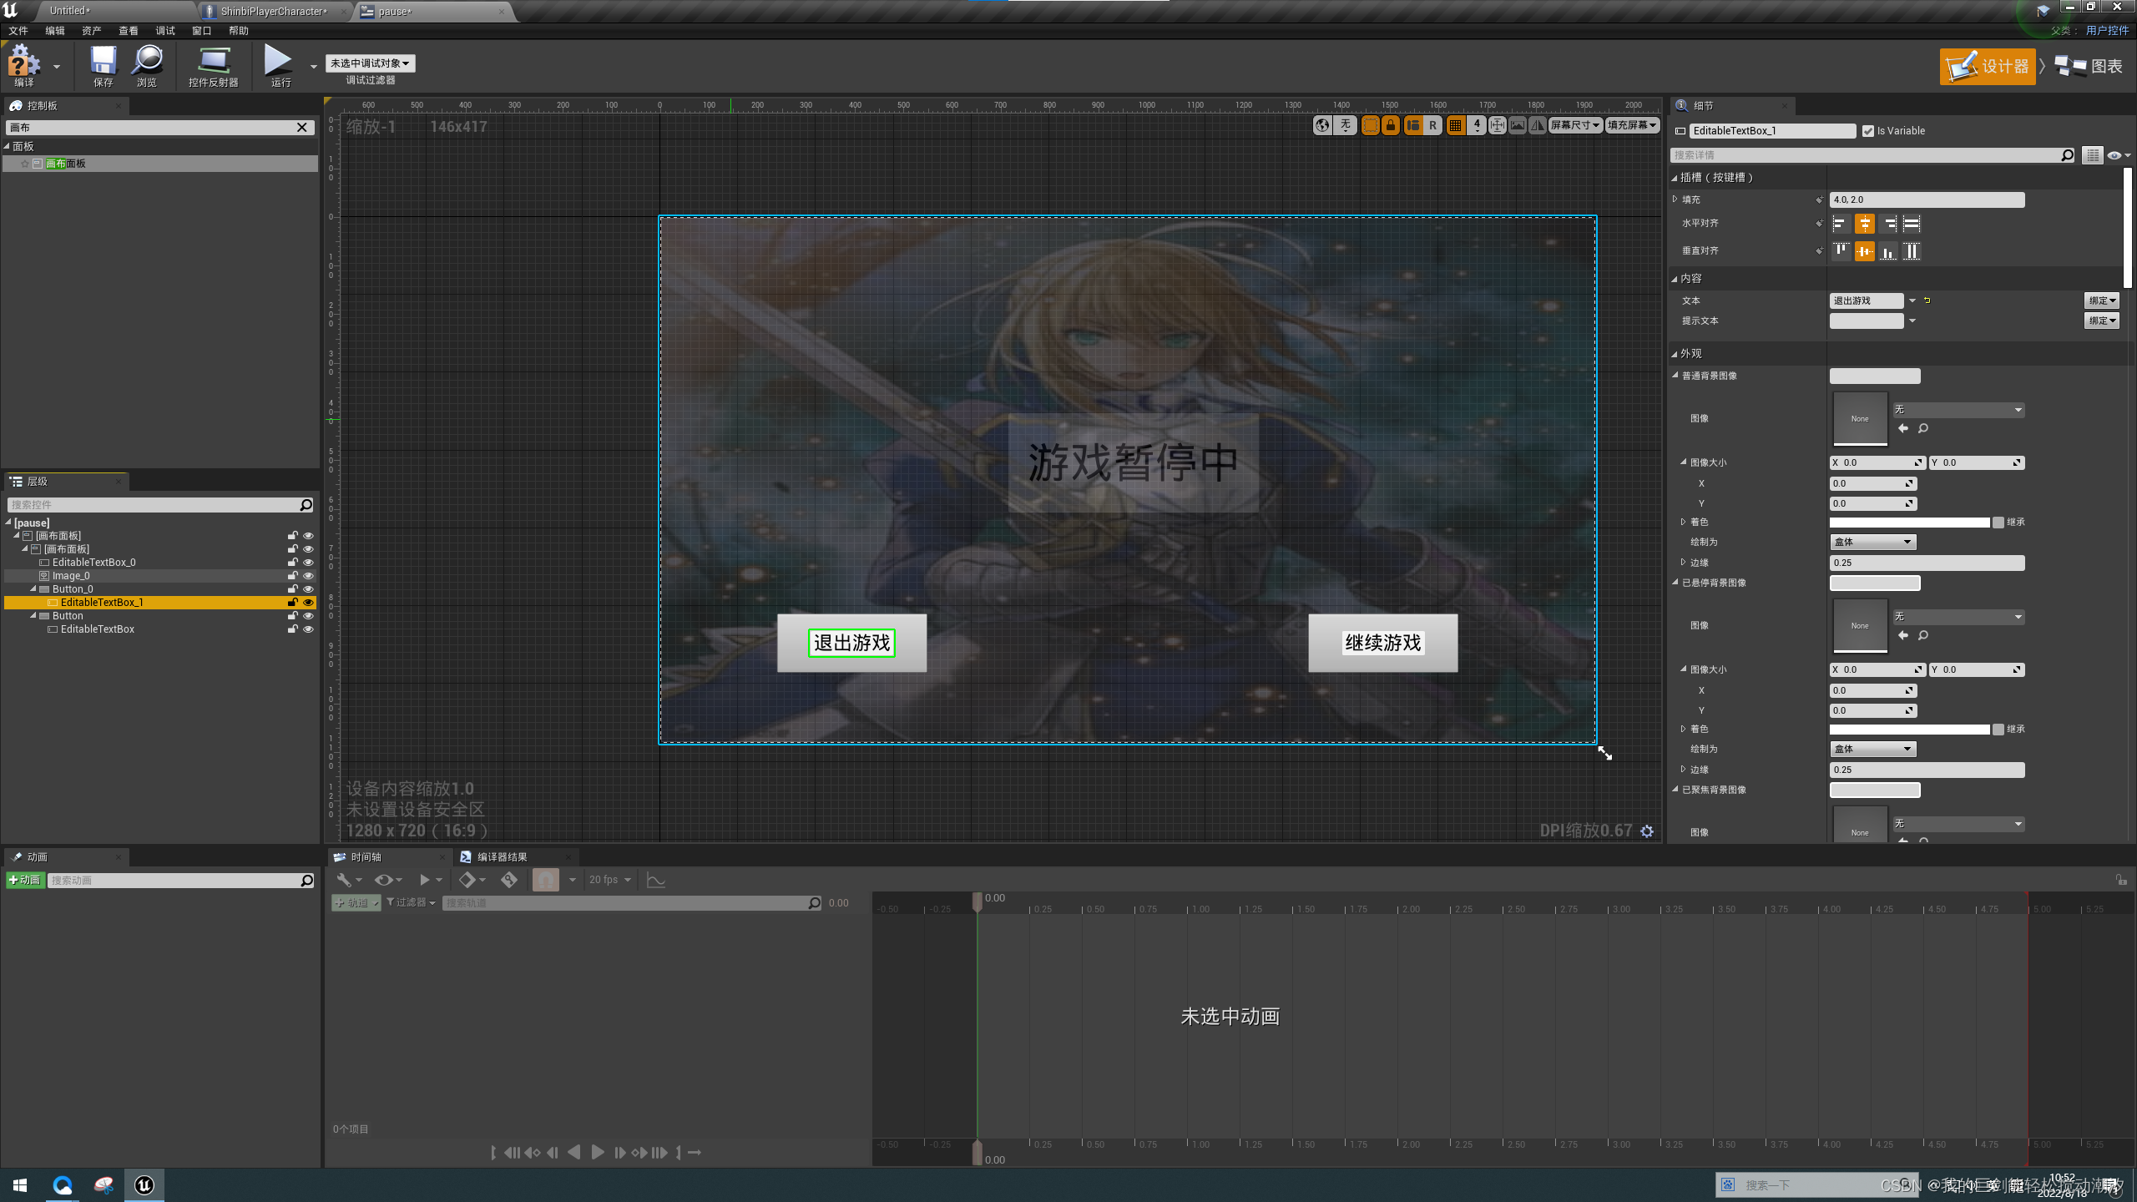
Task: Toggle the 继承 inherit checkbox for normal tint
Action: click(x=1998, y=523)
